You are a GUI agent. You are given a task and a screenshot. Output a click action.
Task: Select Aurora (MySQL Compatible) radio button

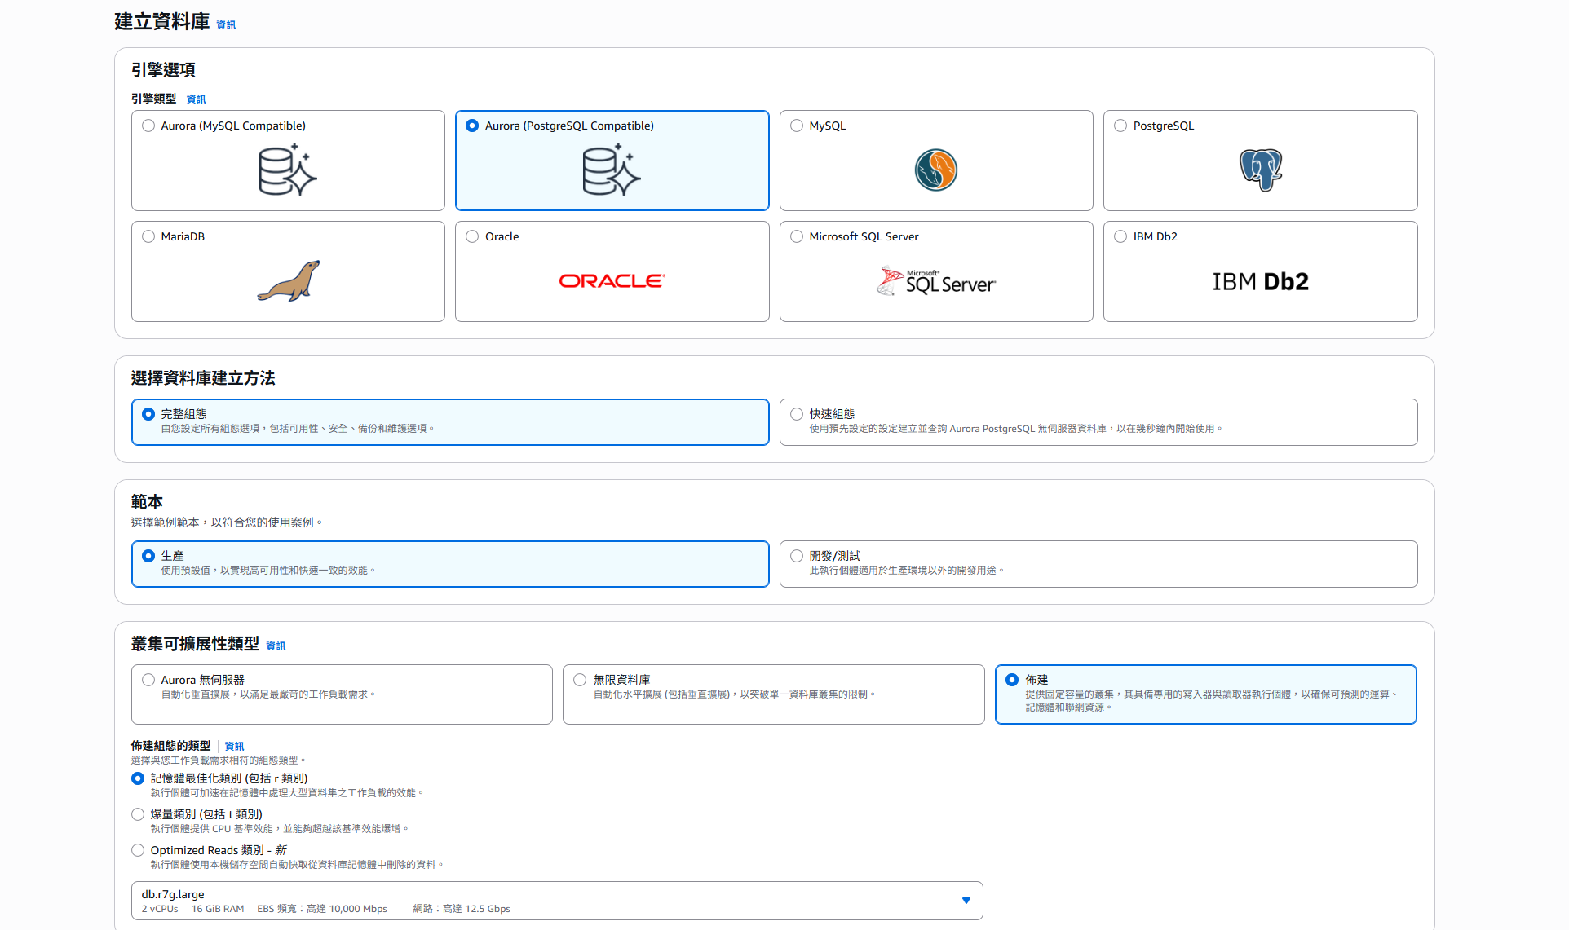click(x=148, y=126)
